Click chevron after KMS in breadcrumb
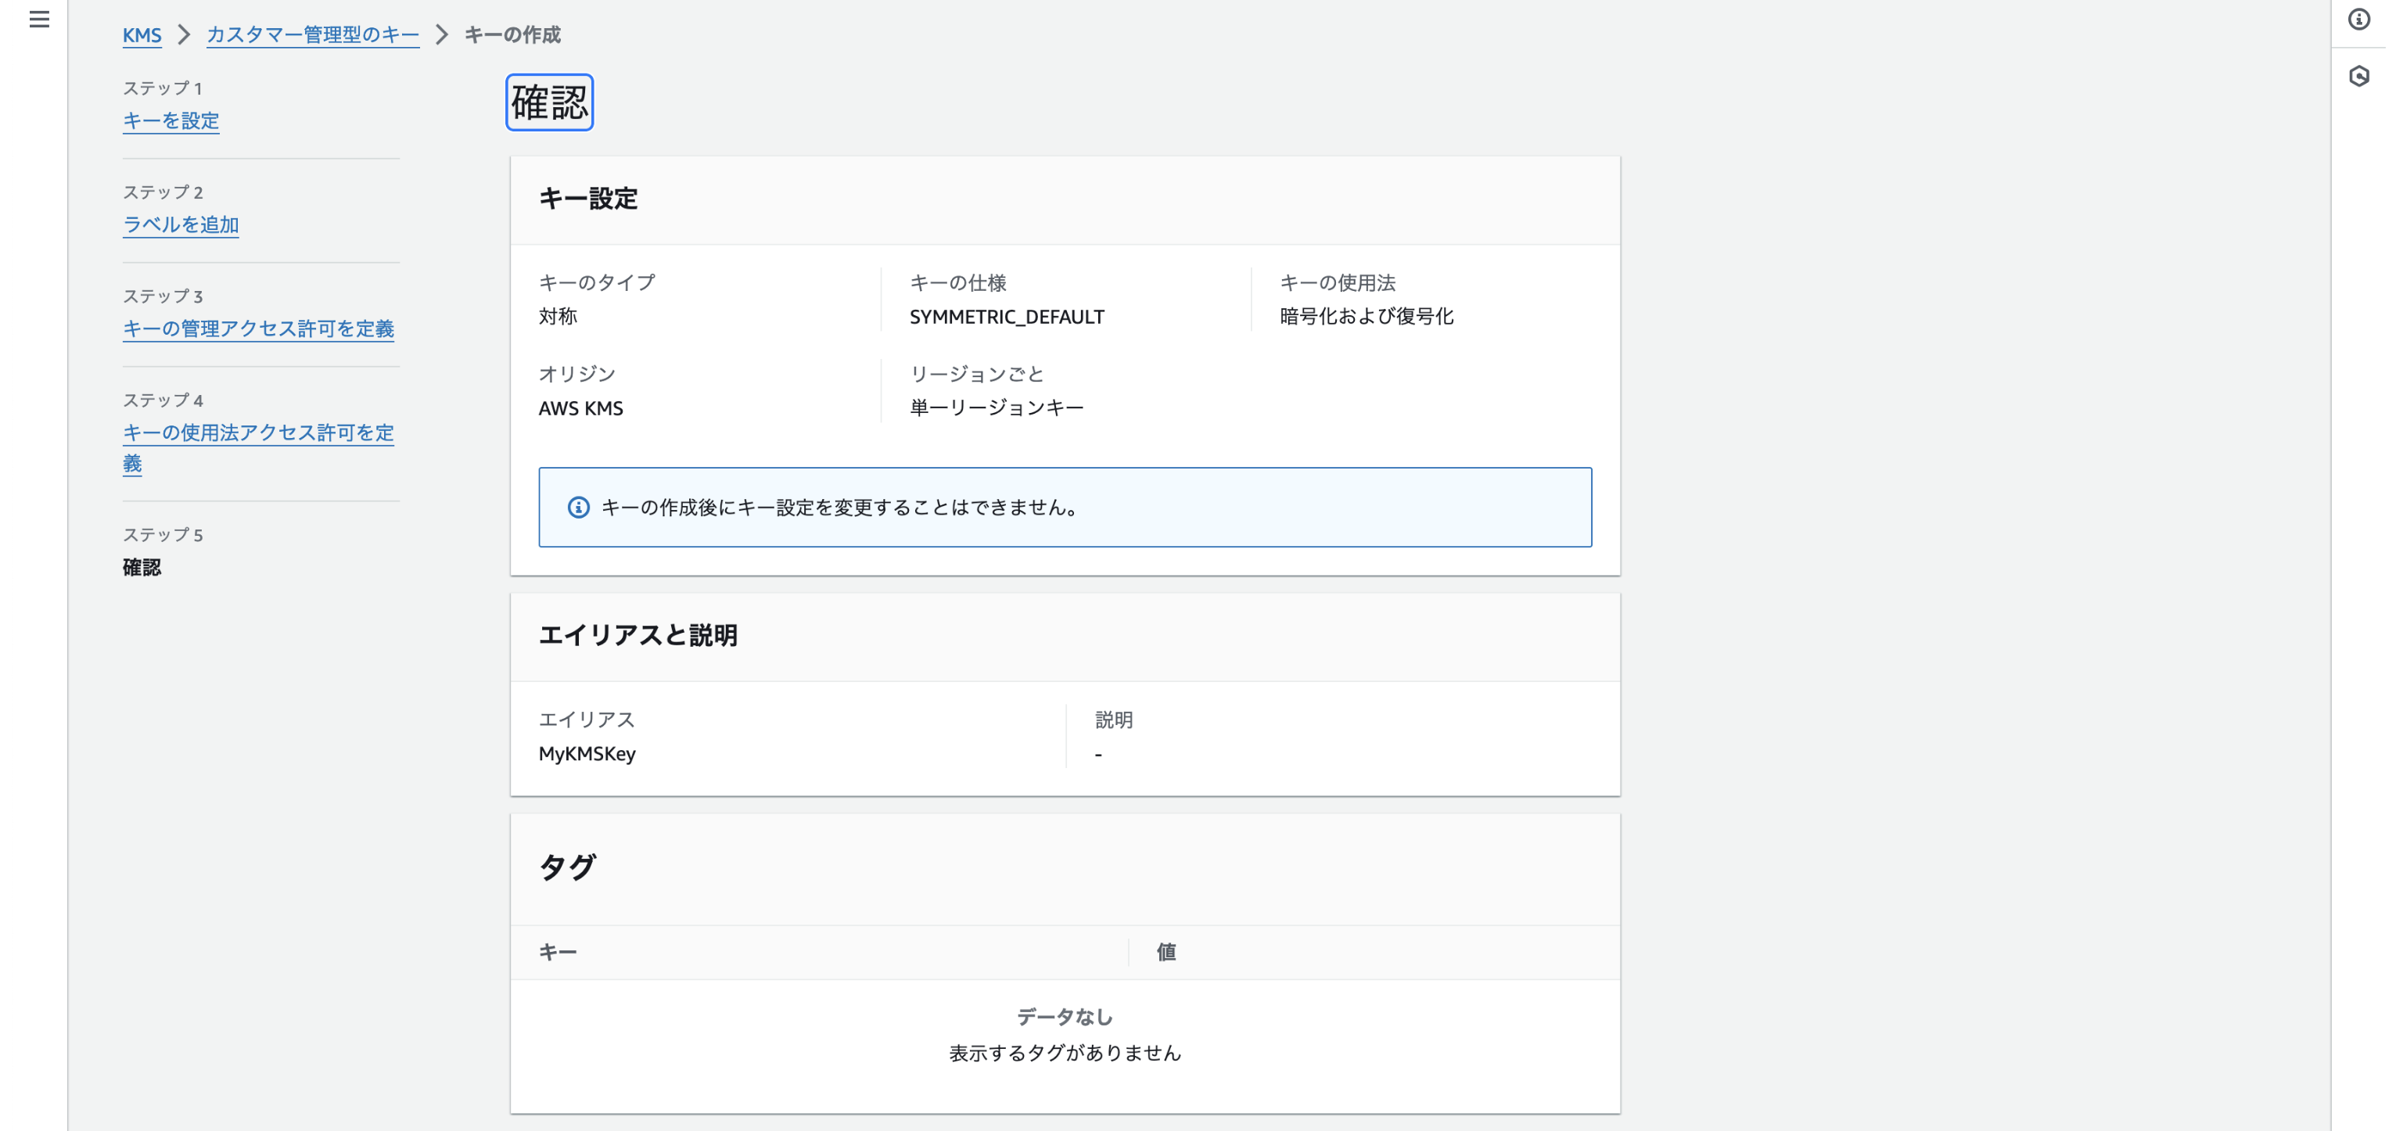 (x=184, y=35)
